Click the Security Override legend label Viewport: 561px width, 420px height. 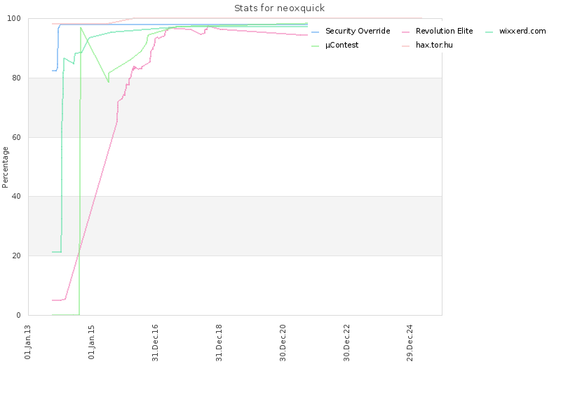tap(358, 31)
